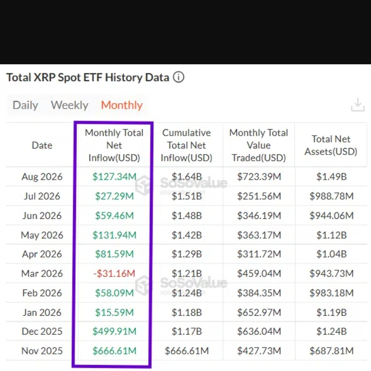Switch to the Daily tab
The image size is (371, 371).
25,105
